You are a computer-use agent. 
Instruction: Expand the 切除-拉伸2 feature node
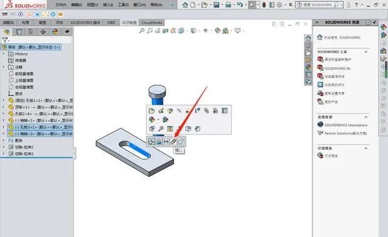coord(4,147)
